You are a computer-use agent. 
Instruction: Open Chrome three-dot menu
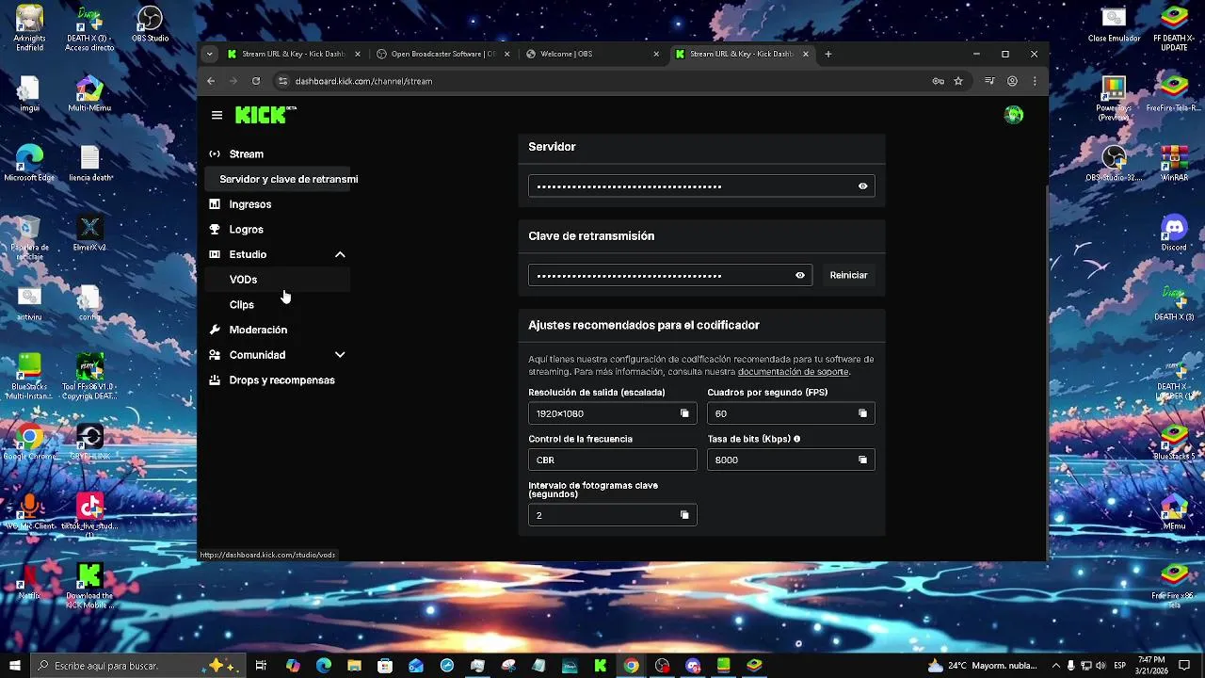pyautogui.click(x=1035, y=81)
